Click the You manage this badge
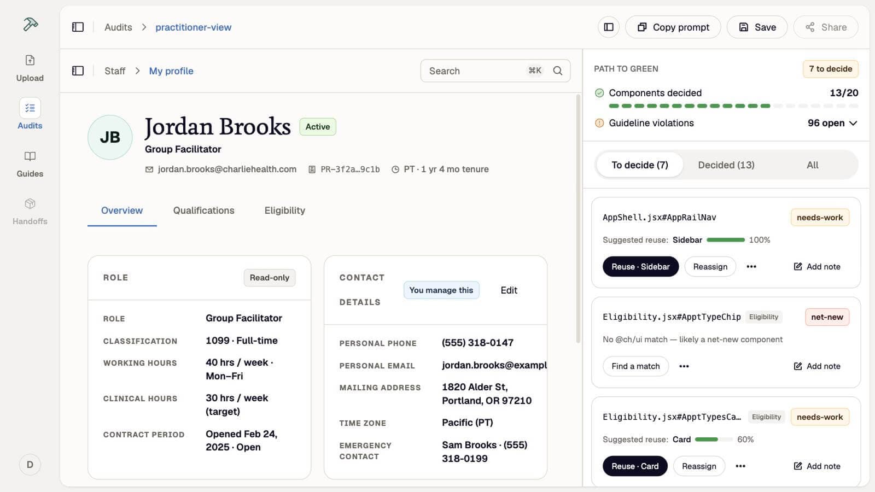 point(441,290)
